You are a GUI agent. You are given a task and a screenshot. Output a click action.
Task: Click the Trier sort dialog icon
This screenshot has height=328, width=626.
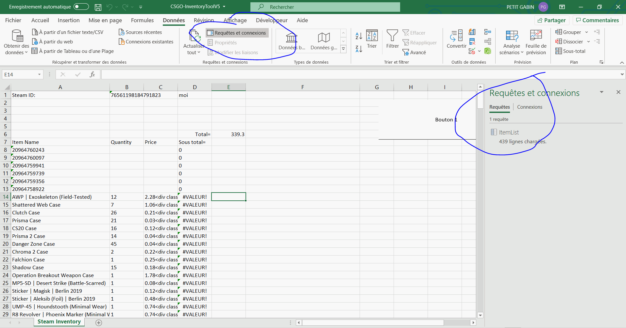click(x=372, y=36)
